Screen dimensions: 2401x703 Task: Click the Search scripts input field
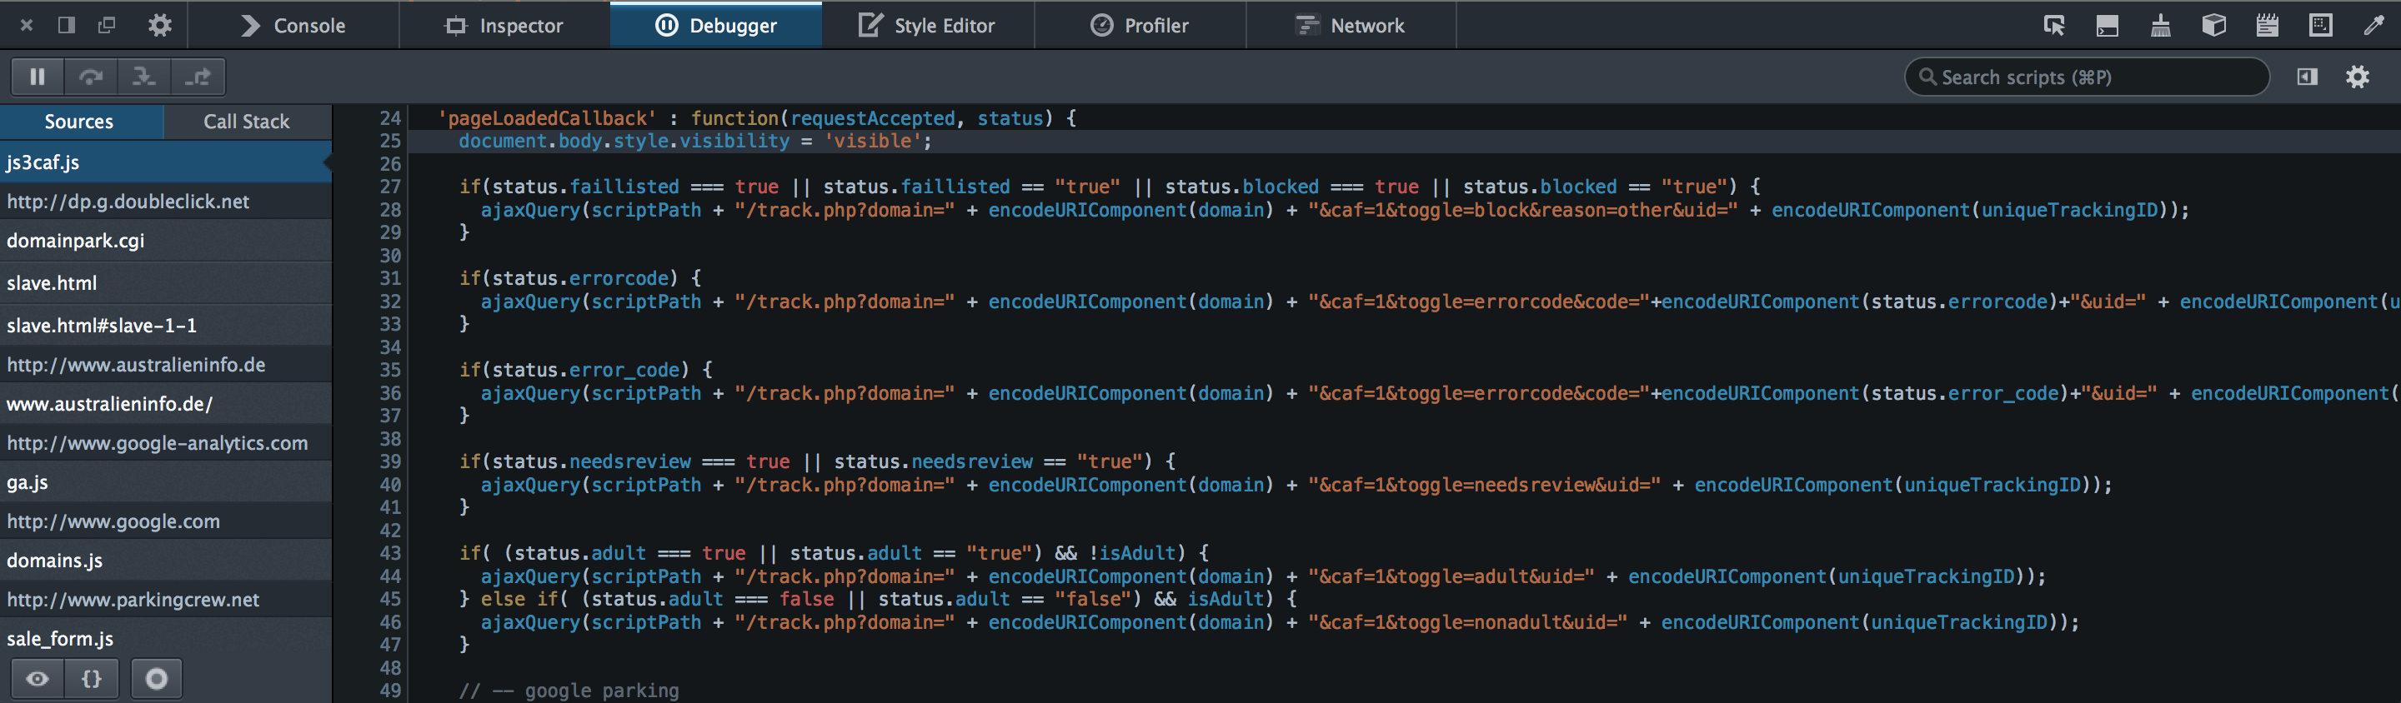pos(2088,77)
